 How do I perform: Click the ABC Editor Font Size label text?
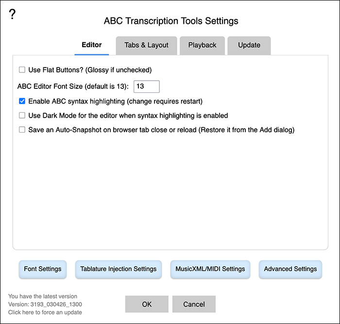pos(73,86)
